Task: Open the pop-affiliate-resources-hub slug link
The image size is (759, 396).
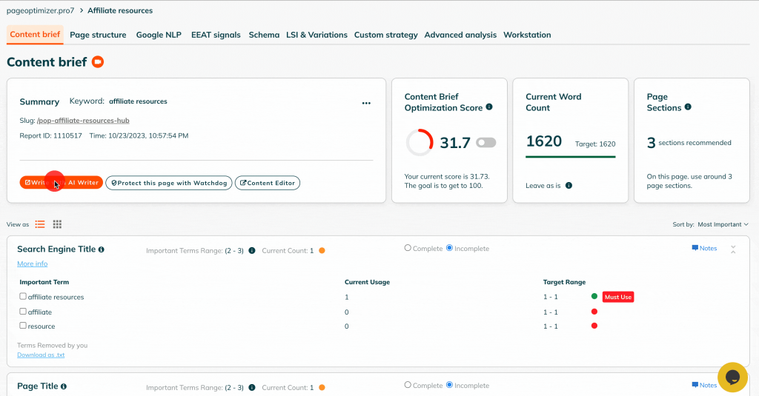Action: pos(83,121)
